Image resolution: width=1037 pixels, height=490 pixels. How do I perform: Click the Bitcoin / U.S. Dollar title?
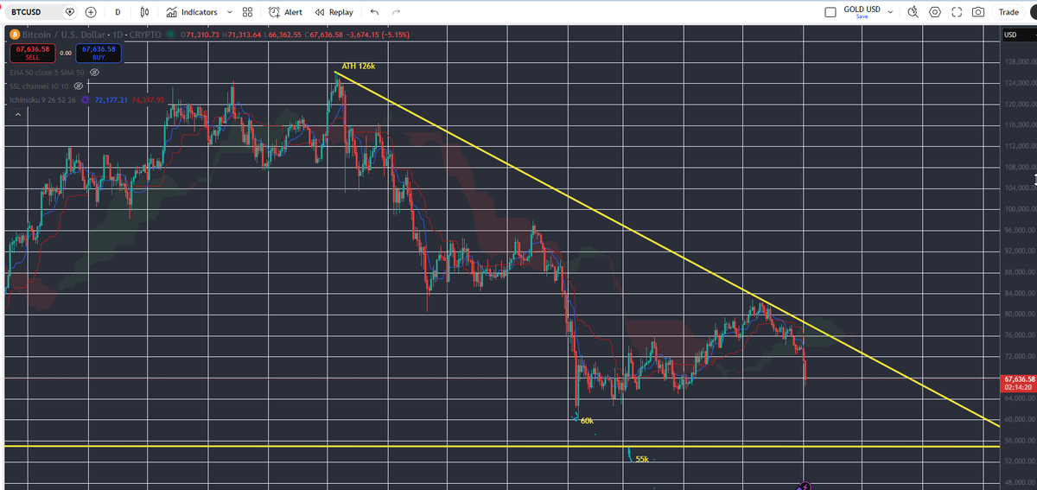tap(66, 35)
